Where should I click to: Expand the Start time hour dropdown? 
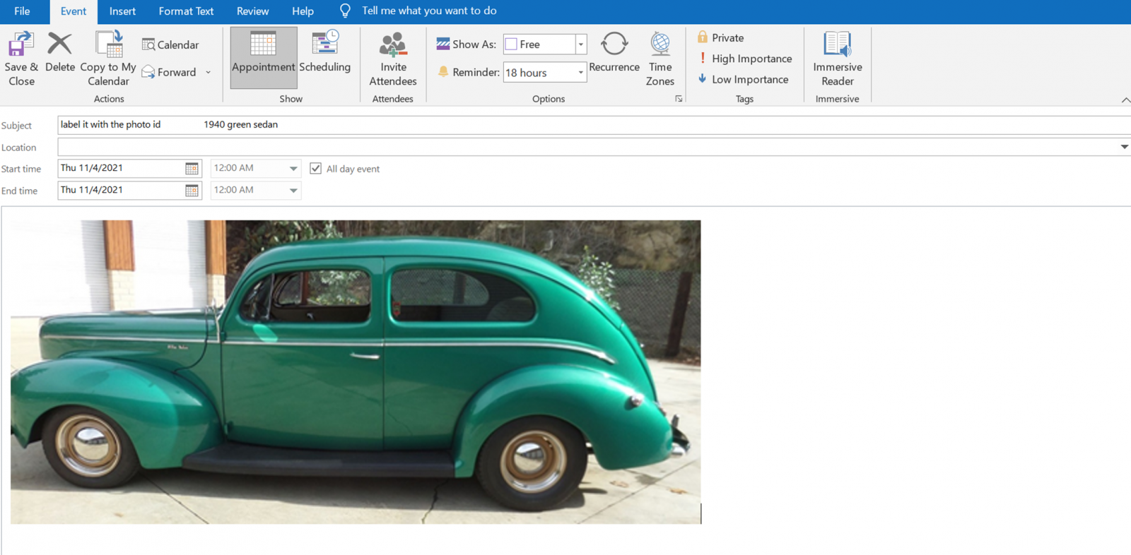coord(293,169)
